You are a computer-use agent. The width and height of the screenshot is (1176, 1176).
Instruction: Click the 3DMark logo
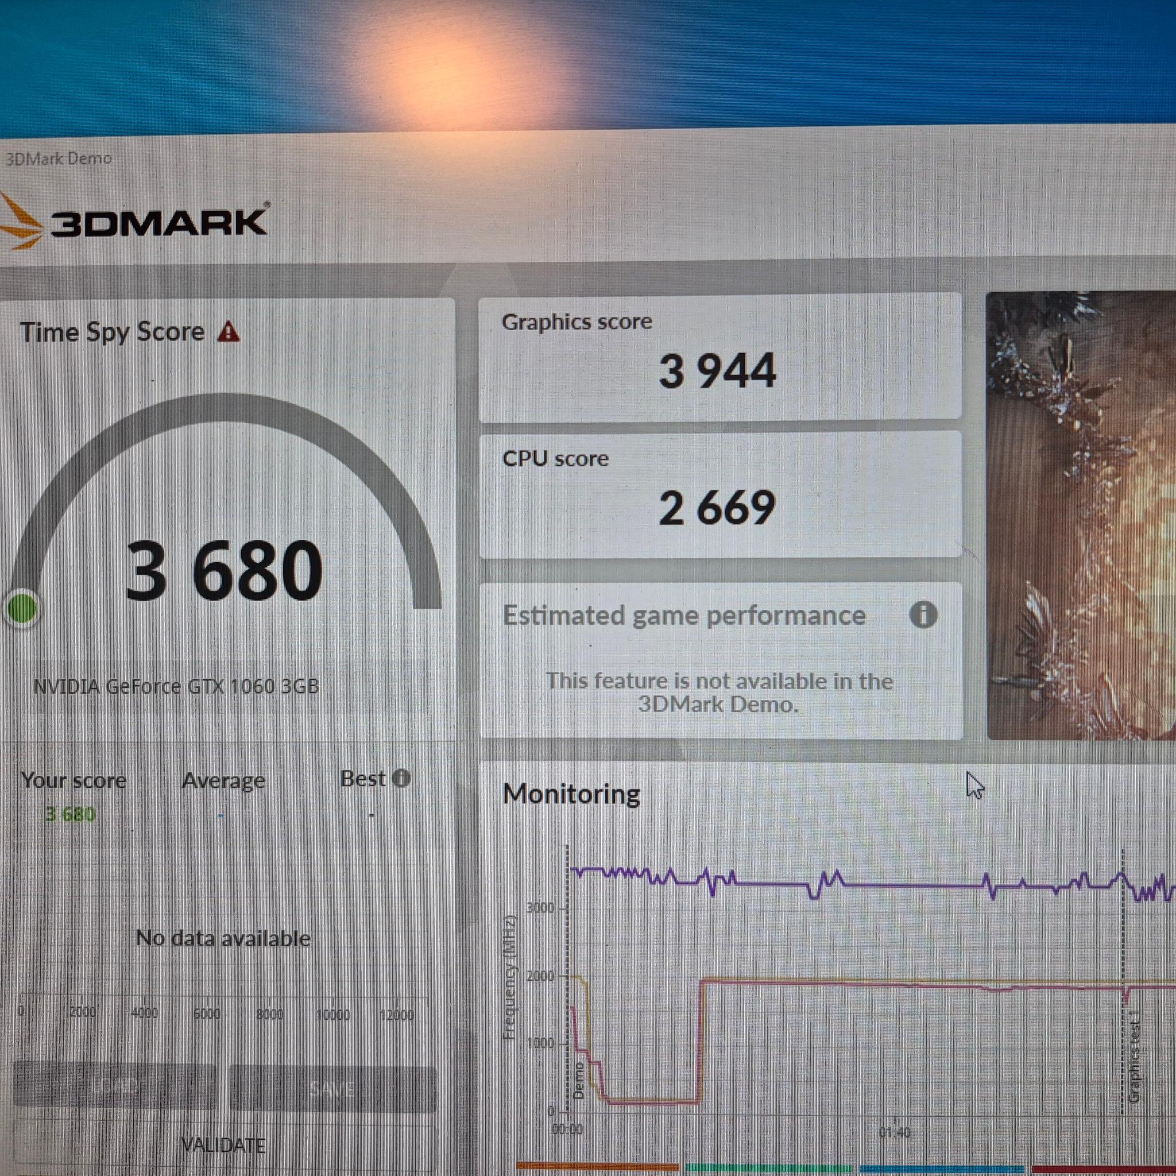pos(134,222)
